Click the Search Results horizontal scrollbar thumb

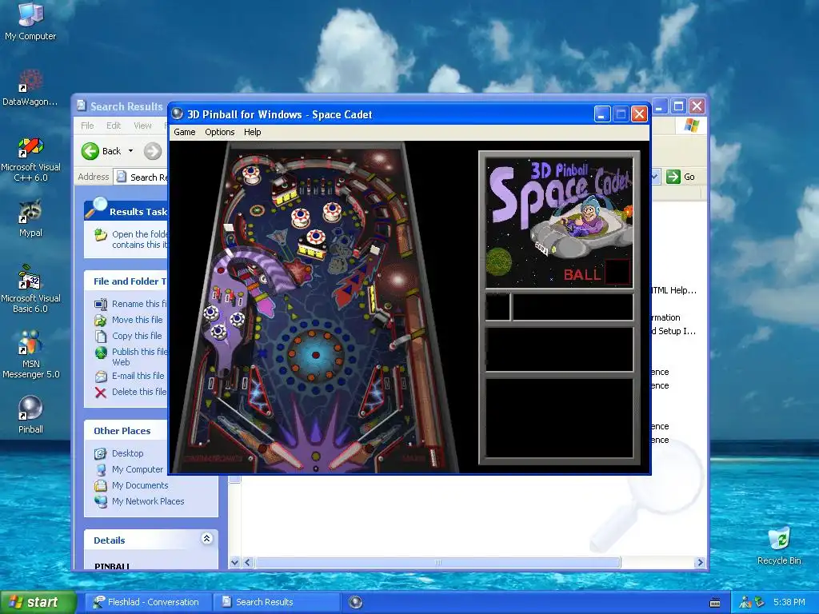pos(437,562)
